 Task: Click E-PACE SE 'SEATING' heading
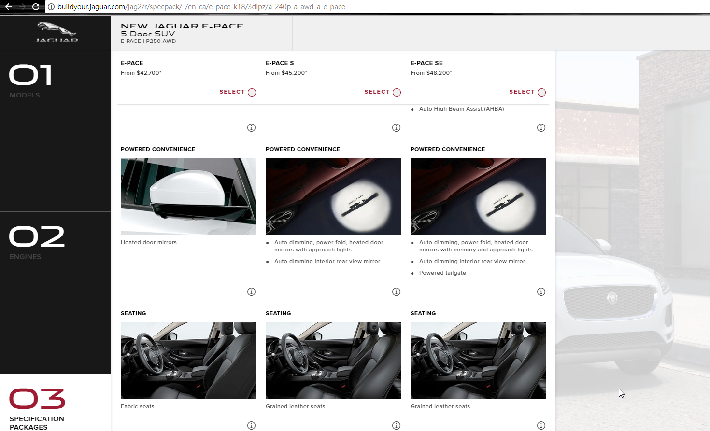[423, 313]
